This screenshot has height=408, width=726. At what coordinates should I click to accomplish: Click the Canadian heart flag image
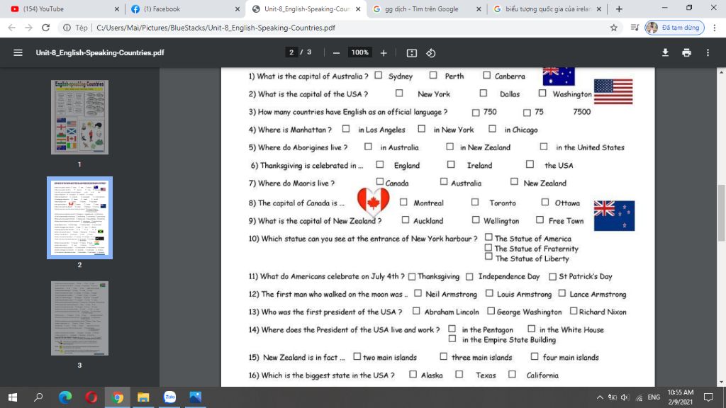pos(373,202)
